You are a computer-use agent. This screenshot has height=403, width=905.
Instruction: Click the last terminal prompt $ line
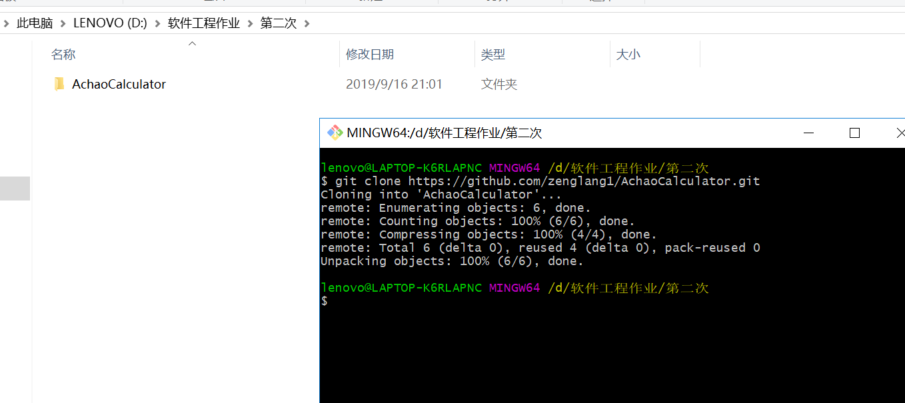325,302
